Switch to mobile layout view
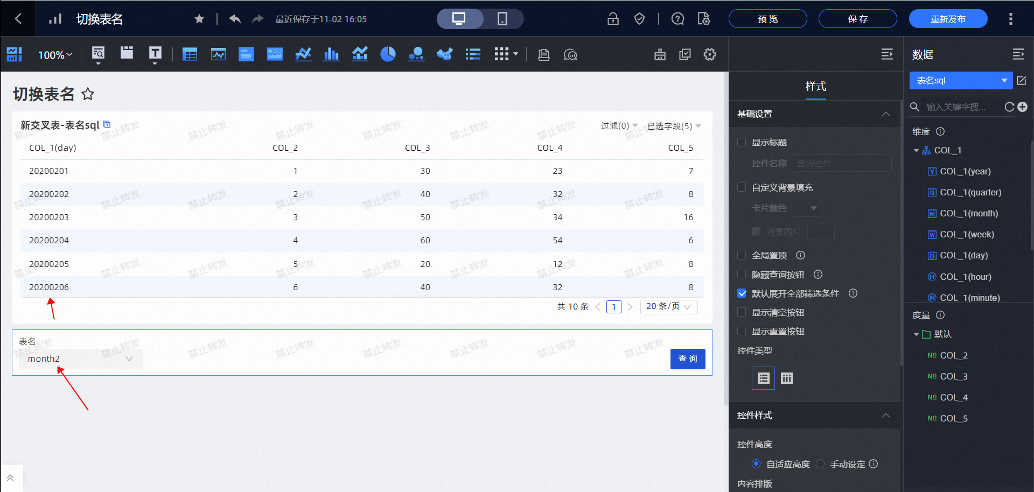1034x492 pixels. click(x=502, y=19)
